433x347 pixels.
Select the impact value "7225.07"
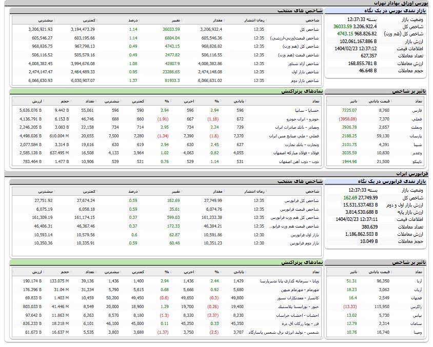(349, 110)
